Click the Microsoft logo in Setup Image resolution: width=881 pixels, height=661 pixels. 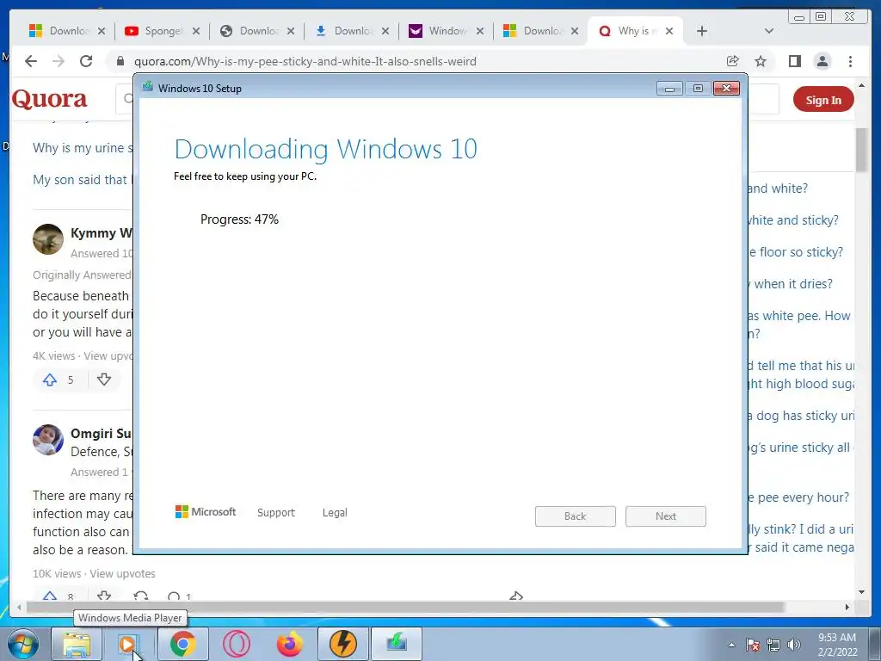click(x=206, y=512)
